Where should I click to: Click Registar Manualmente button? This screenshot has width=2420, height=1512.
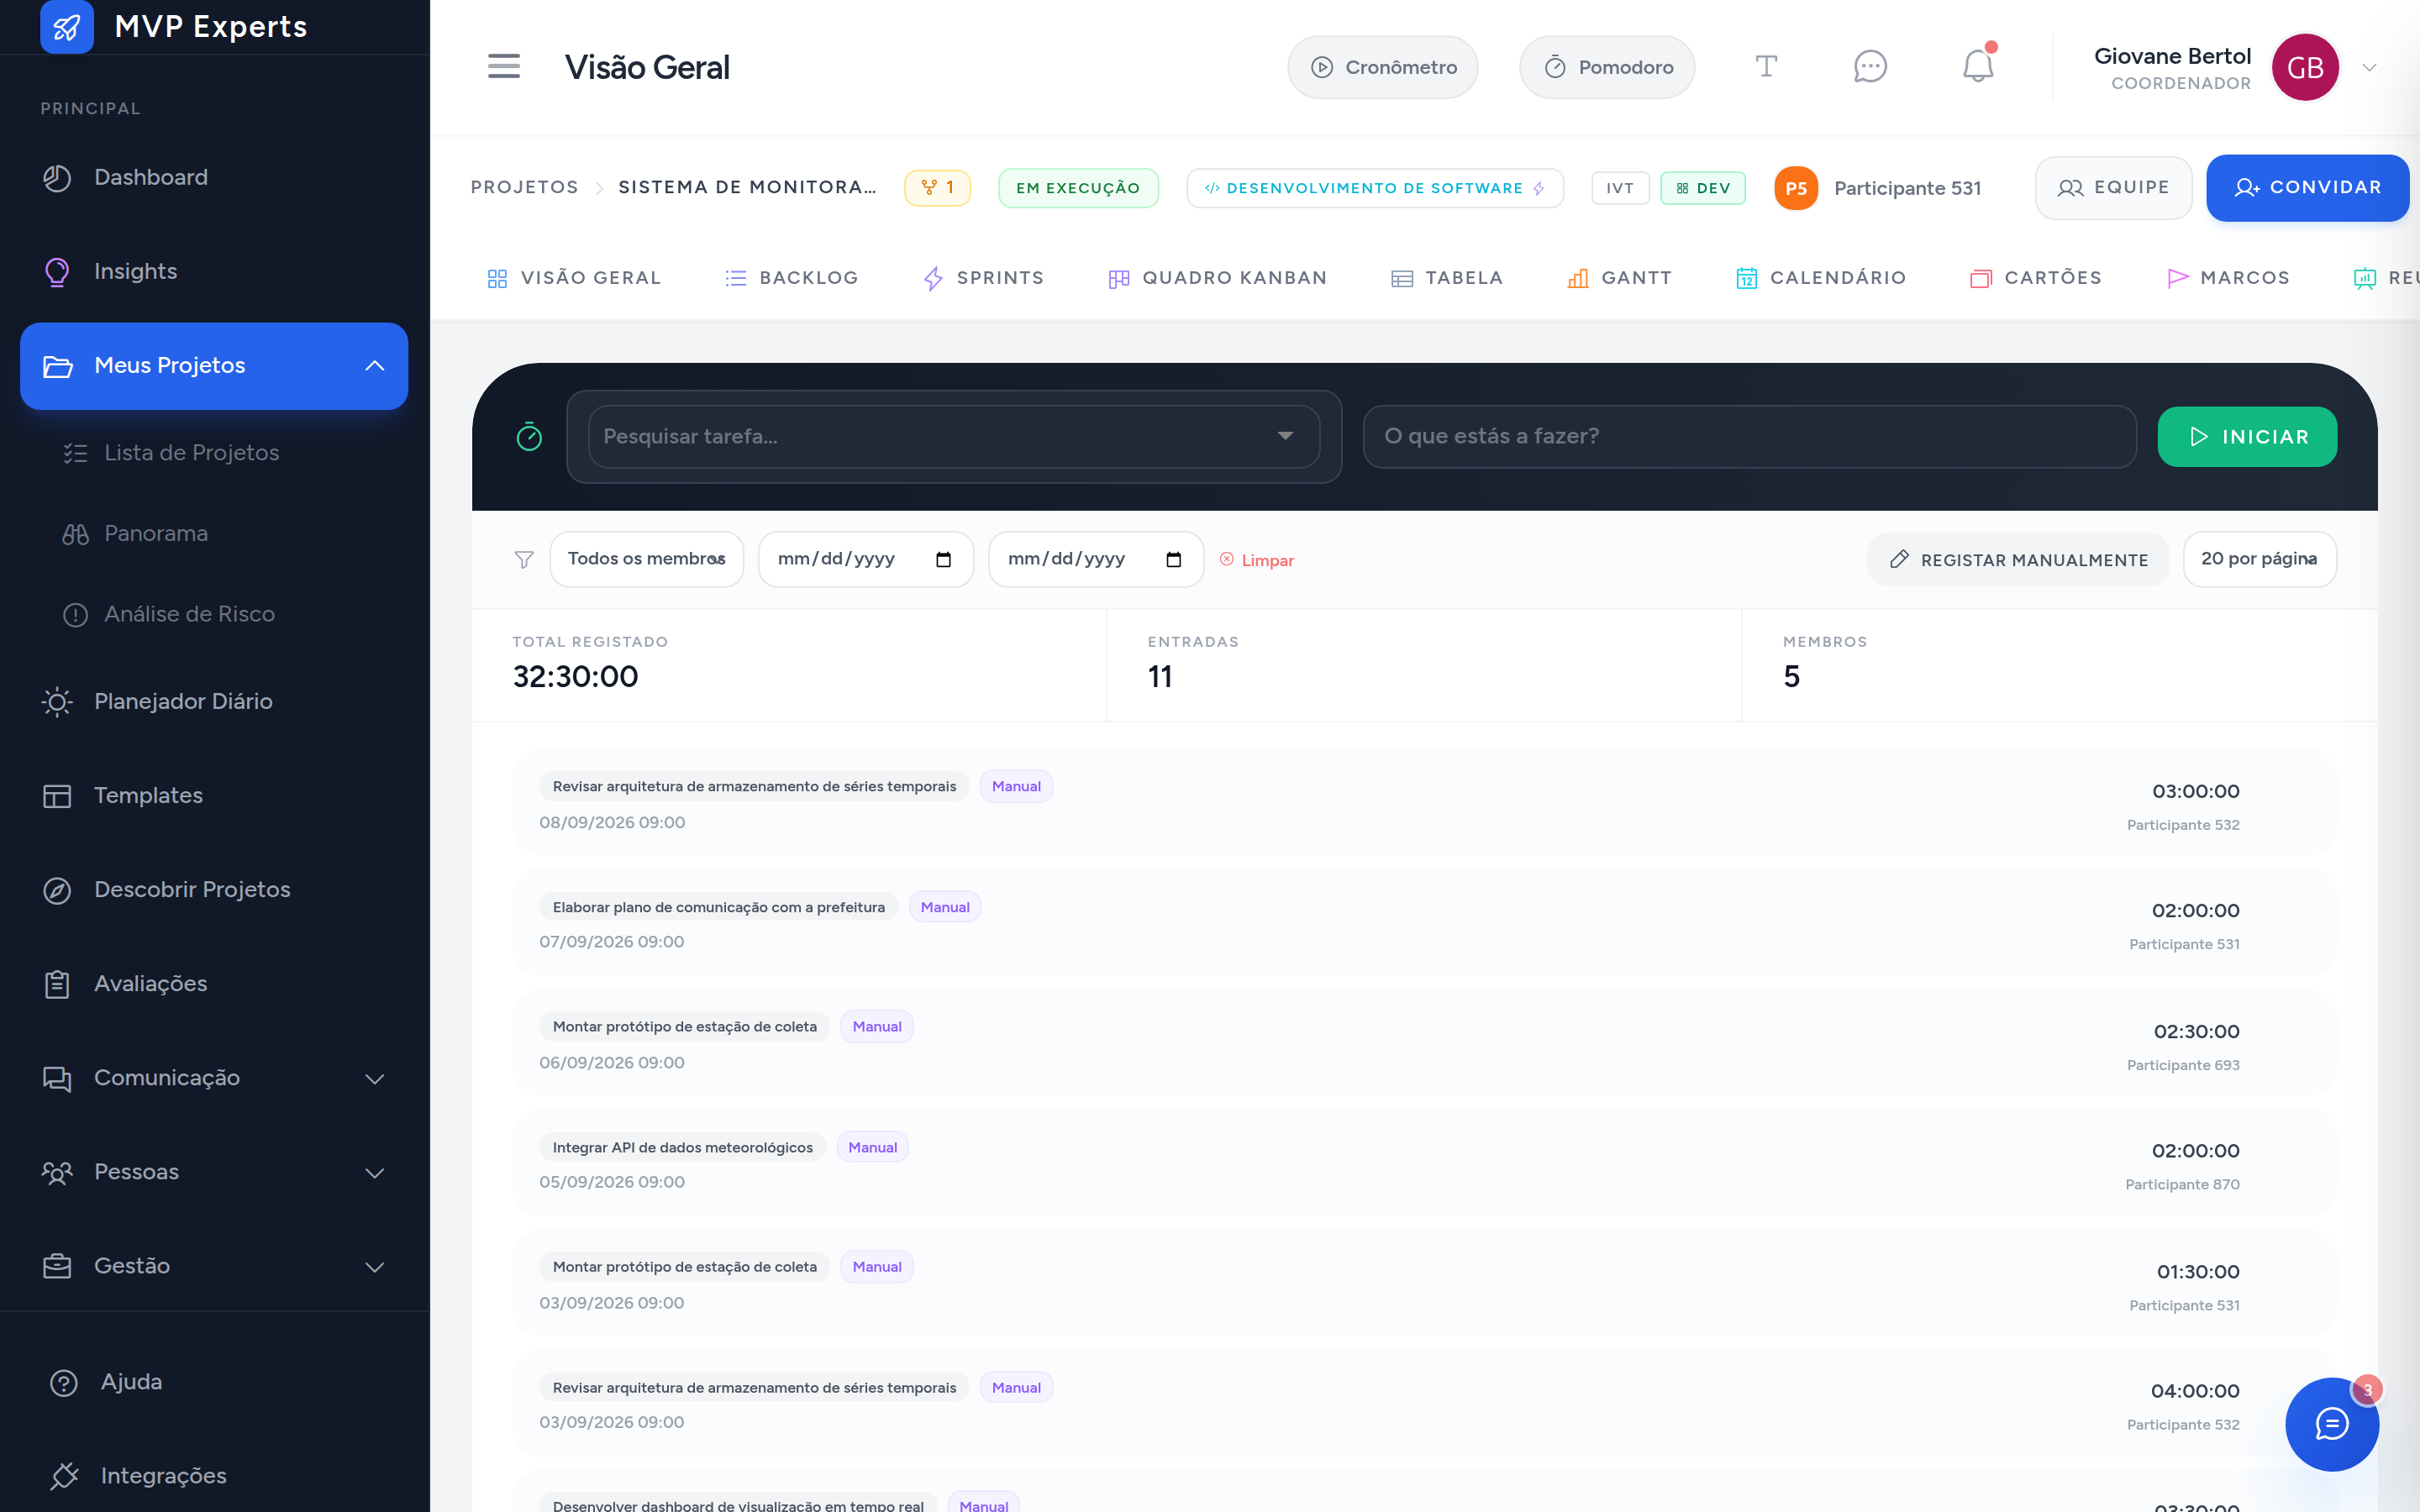[x=2018, y=559]
